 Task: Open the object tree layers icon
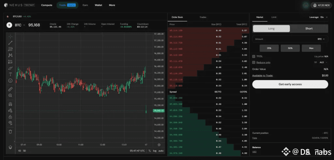coord(10,147)
